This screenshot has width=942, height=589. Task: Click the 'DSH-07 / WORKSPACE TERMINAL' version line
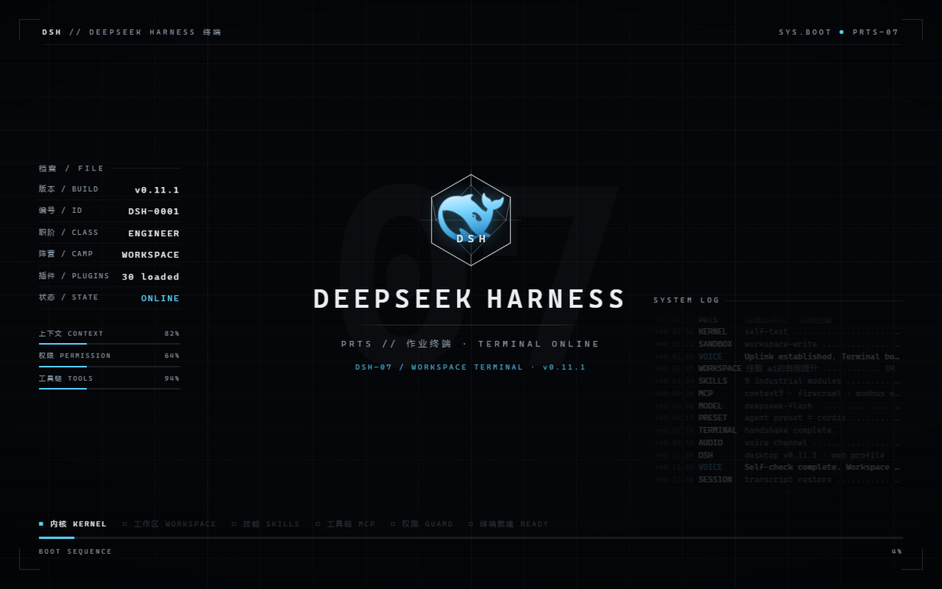pos(470,367)
